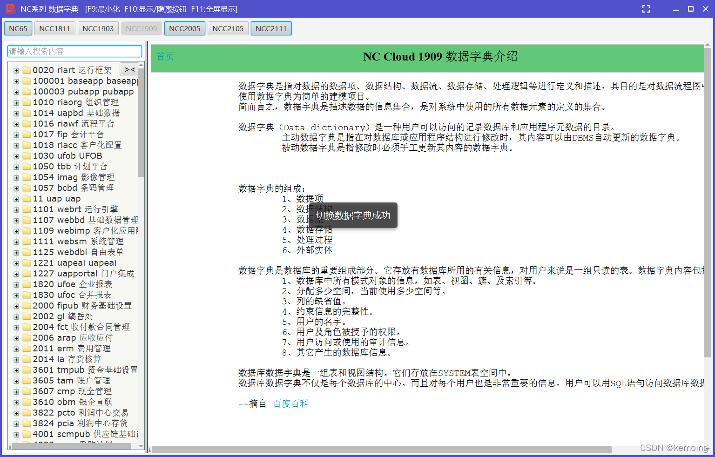Viewport: 715px width, 457px height.
Task: Switch to the NCC2105 dictionary
Action: coord(228,28)
